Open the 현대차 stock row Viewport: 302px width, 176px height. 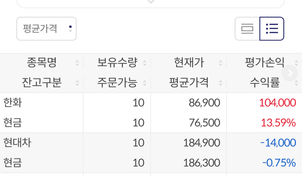[17, 143]
